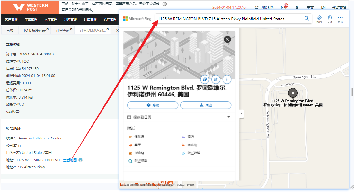This screenshot has width=354, height=192.
Task: Open the mail inbox with 99+ badge
Action: tap(284, 7)
